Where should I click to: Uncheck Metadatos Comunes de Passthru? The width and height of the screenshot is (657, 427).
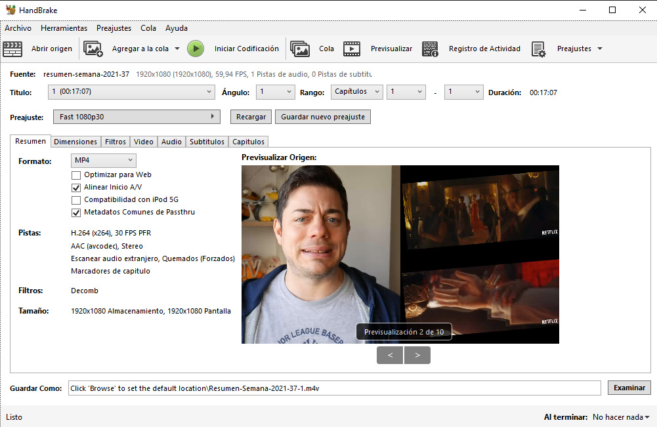coord(76,213)
